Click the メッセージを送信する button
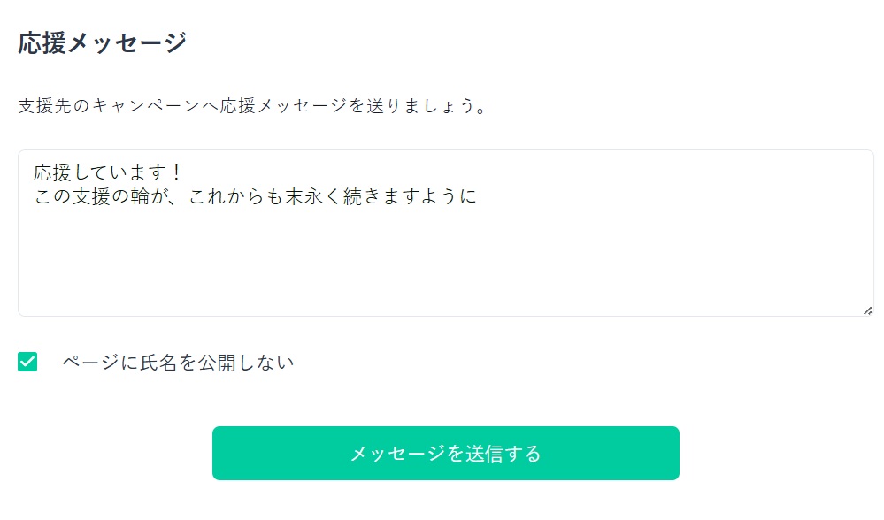Image resolution: width=884 pixels, height=520 pixels. 445,453
